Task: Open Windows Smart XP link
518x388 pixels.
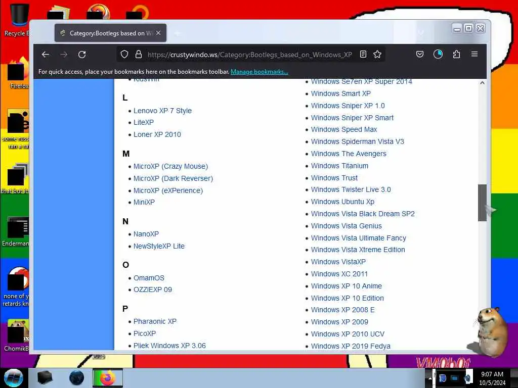Action: (340, 93)
